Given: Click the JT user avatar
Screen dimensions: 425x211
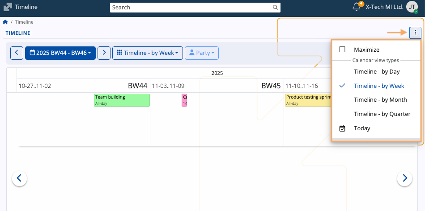Looking at the screenshot, I should point(412,7).
